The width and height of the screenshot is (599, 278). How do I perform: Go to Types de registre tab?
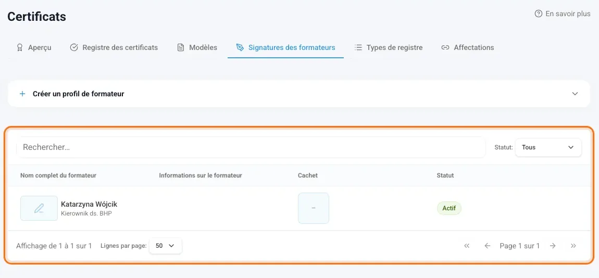389,47
